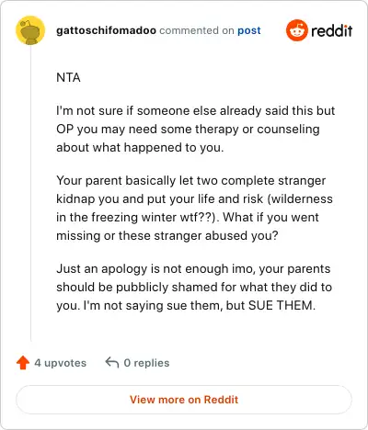Screen dimensions: 368x430
Task: Click the line "about what happened to you."
Action: tap(140, 148)
